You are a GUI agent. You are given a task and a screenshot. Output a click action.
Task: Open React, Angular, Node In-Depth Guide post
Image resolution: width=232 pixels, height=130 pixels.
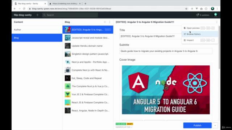[x=88, y=110]
